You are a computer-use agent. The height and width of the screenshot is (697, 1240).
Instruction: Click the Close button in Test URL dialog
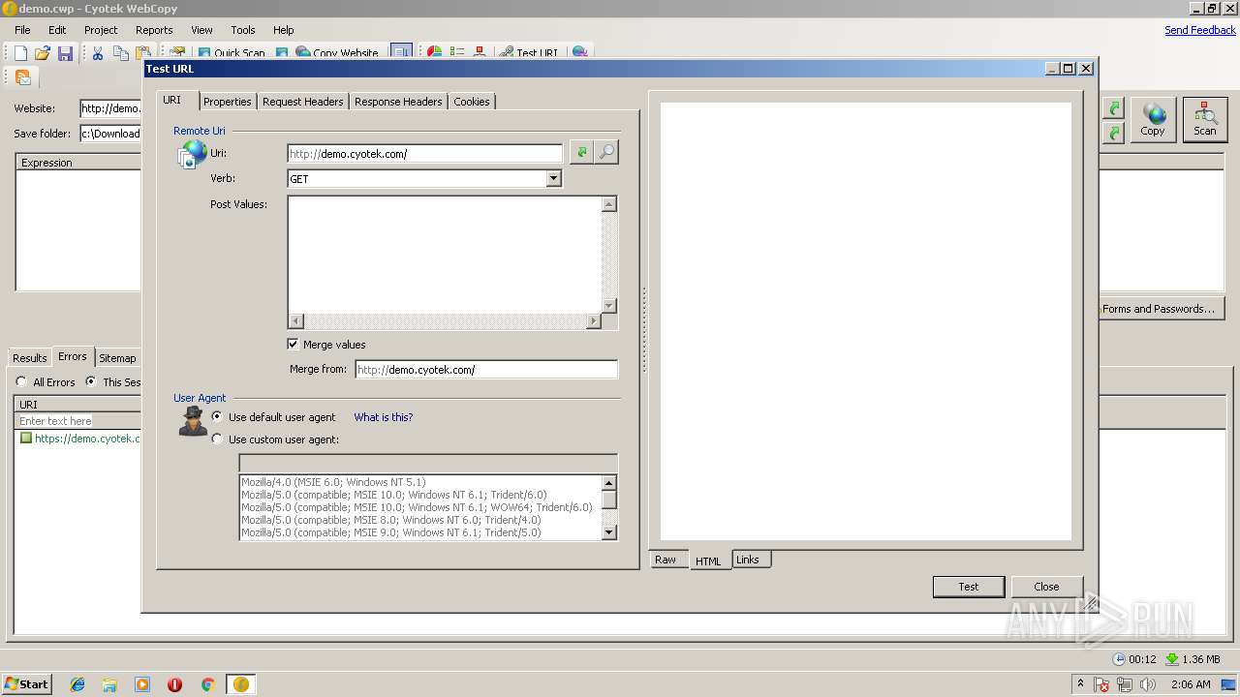[x=1046, y=587]
